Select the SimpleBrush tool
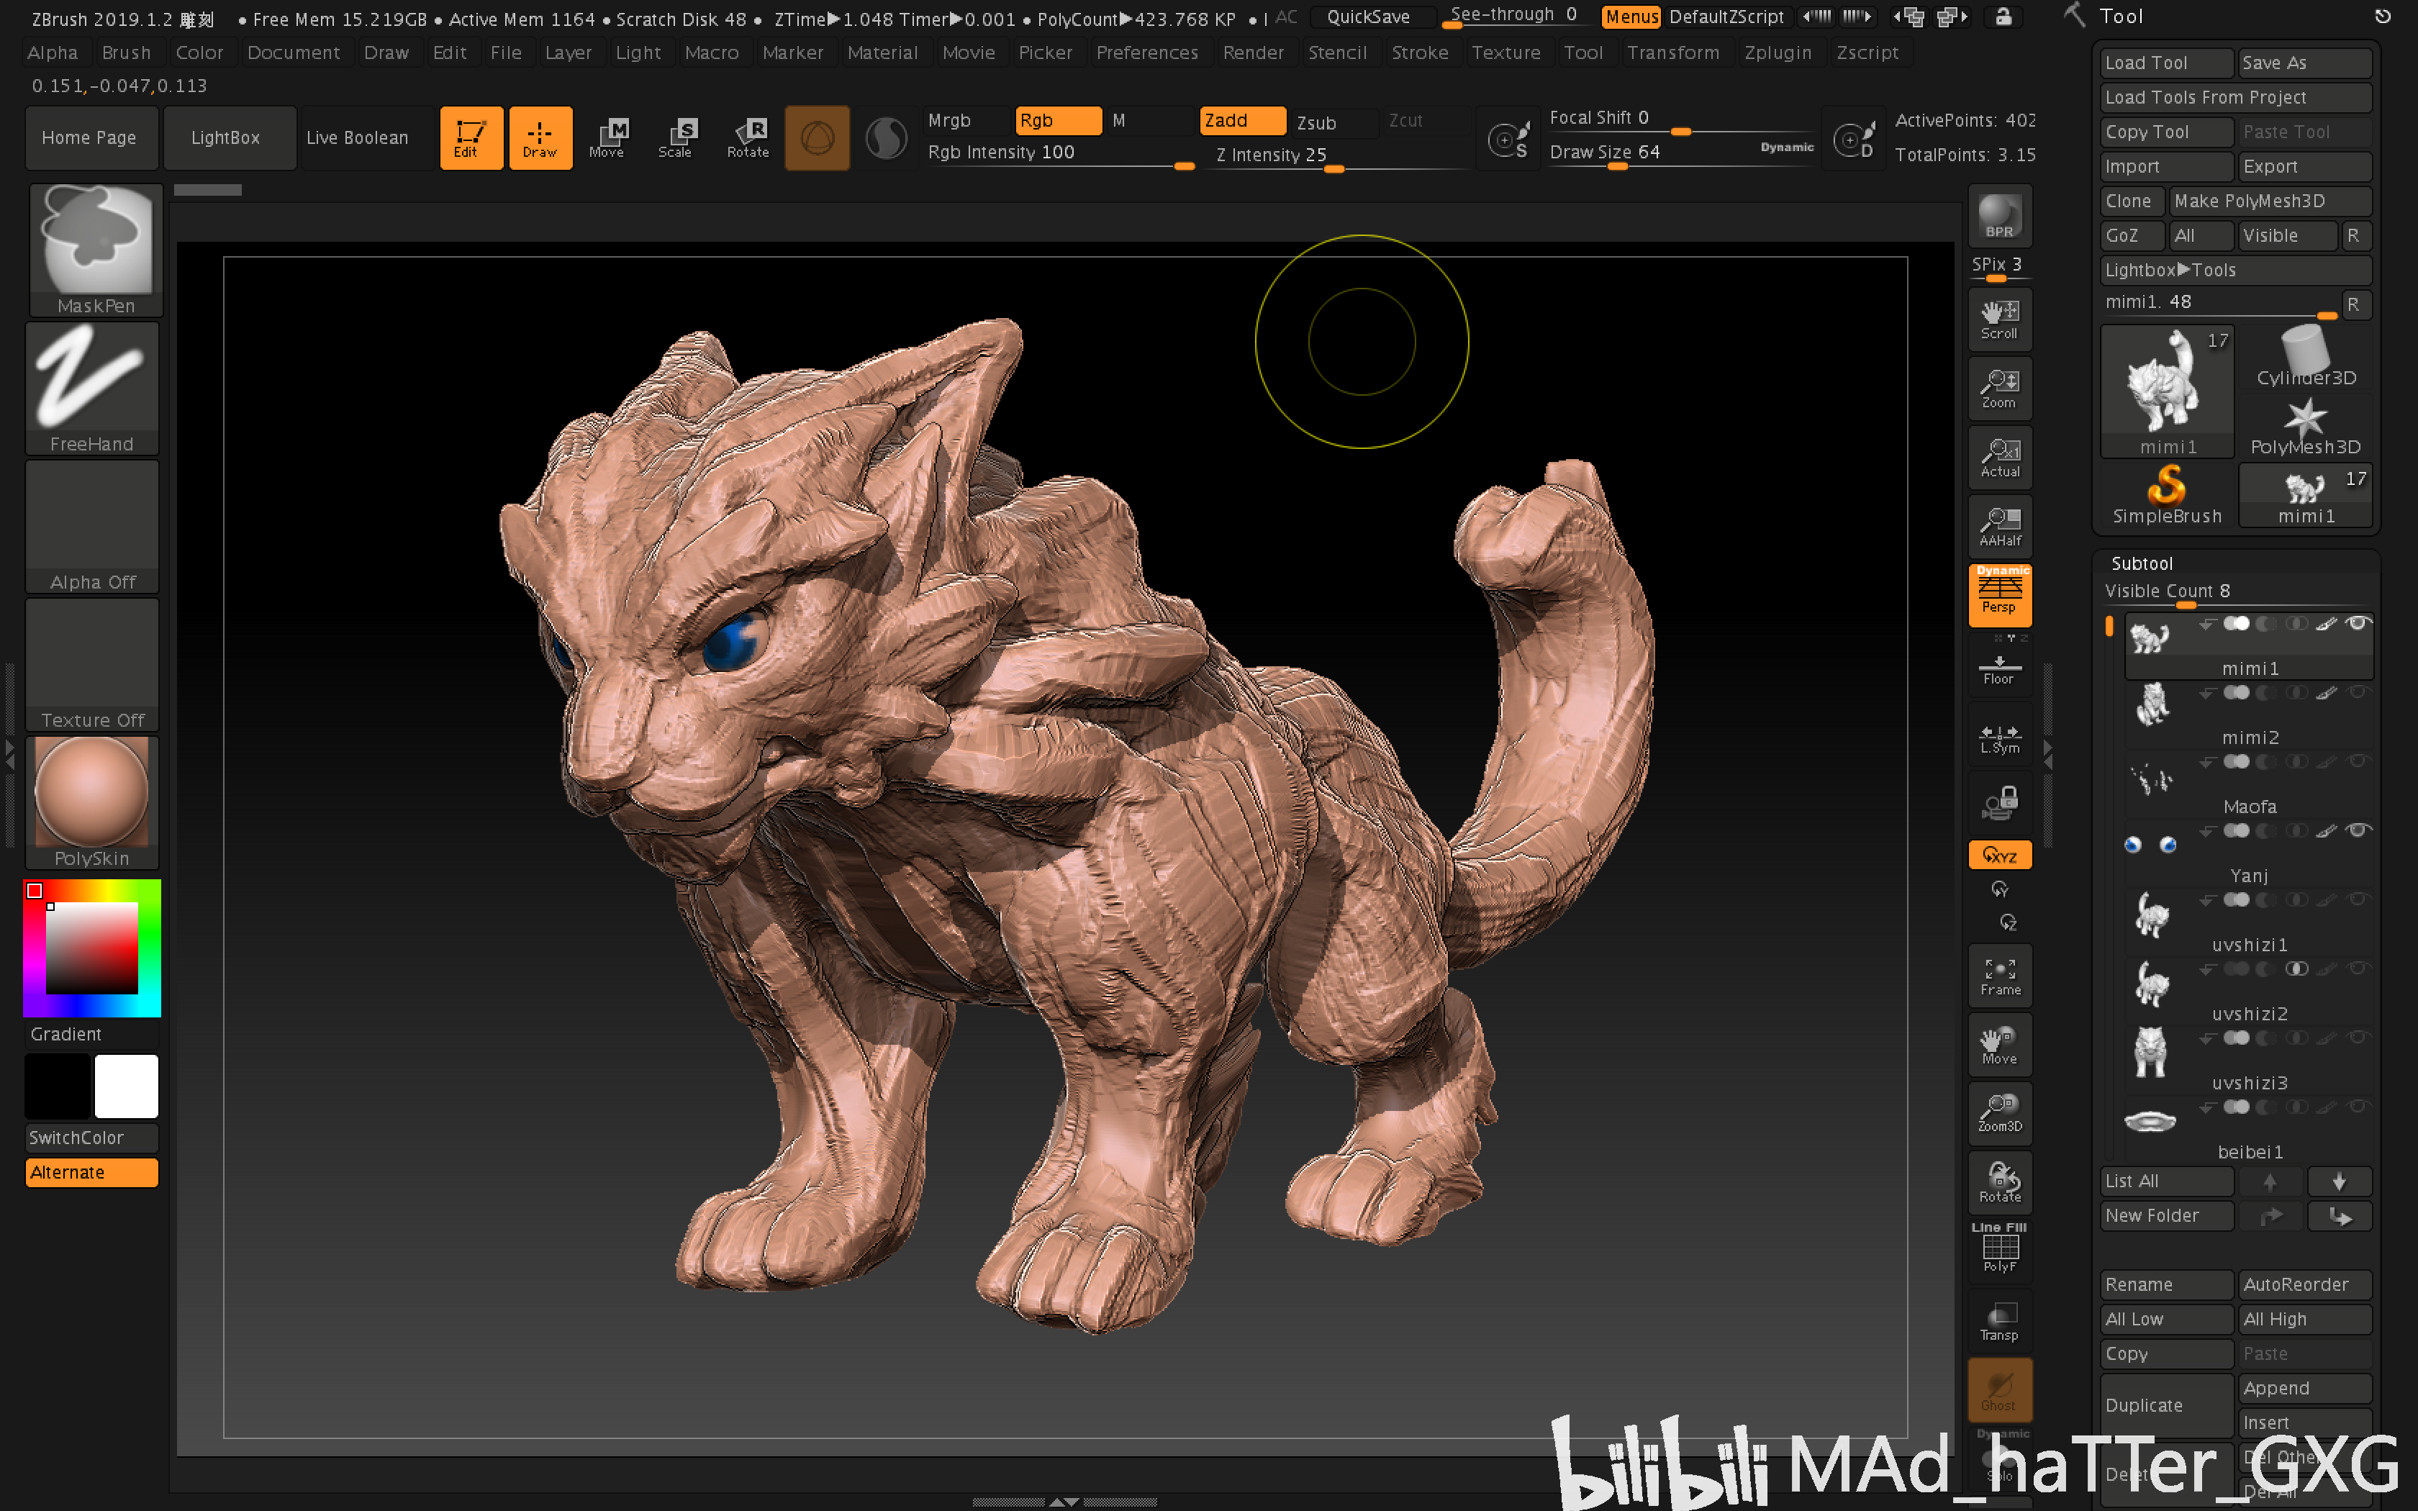The image size is (2418, 1511). [2168, 496]
